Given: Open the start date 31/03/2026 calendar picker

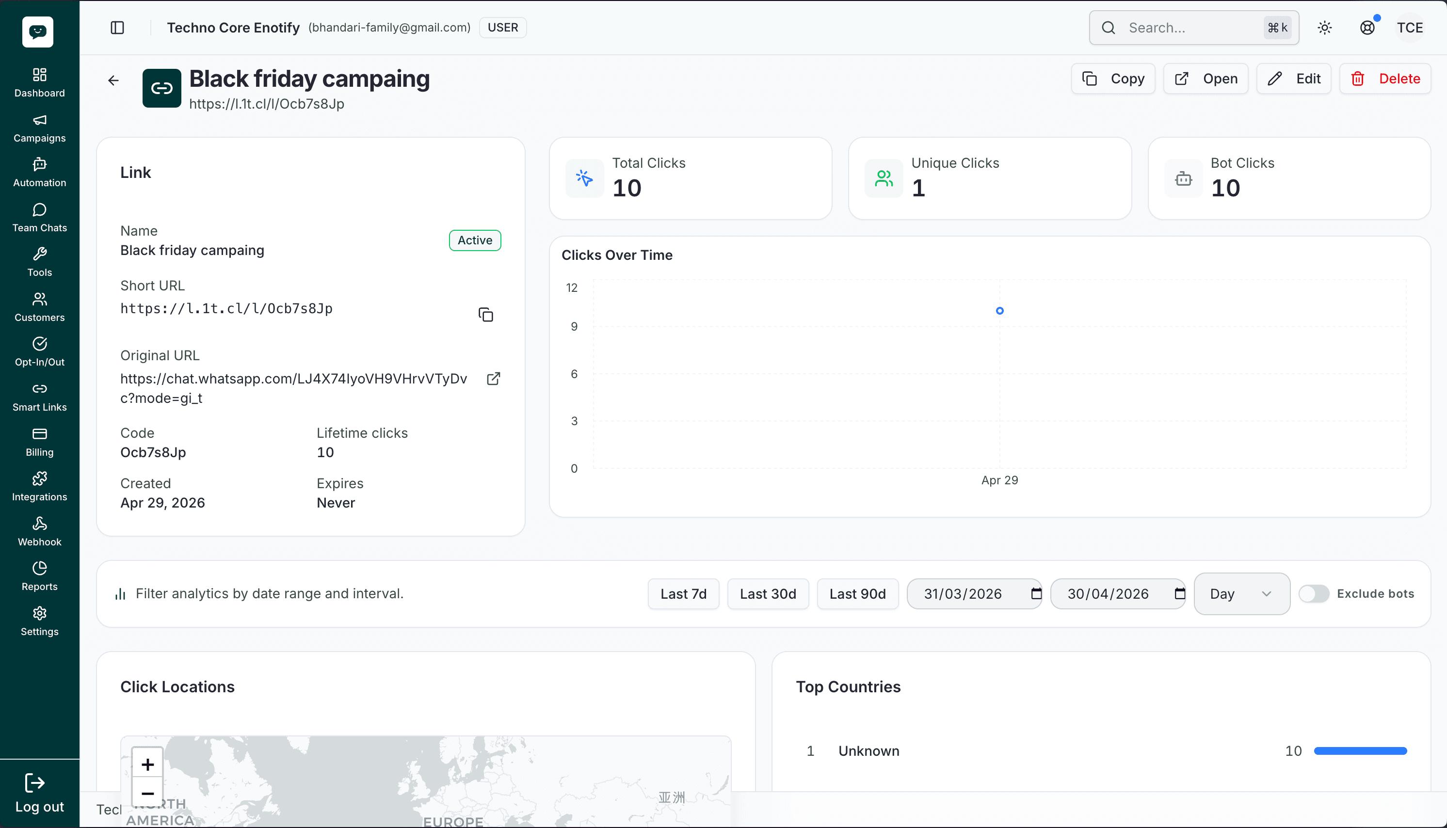Looking at the screenshot, I should 1036,594.
